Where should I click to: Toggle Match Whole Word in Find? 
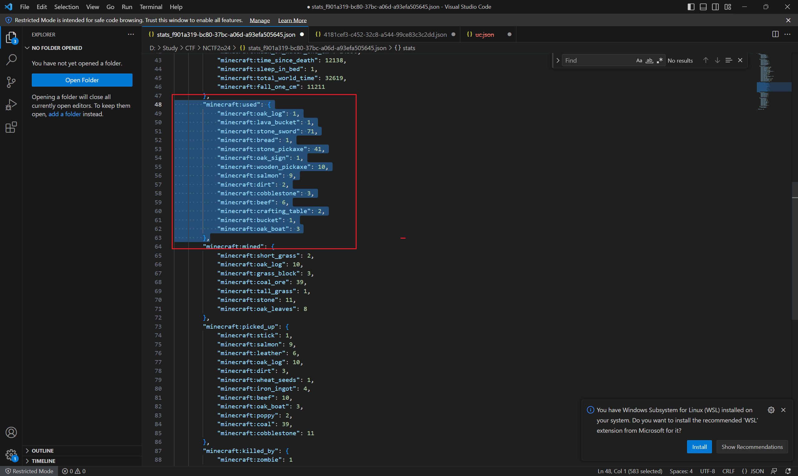point(649,60)
